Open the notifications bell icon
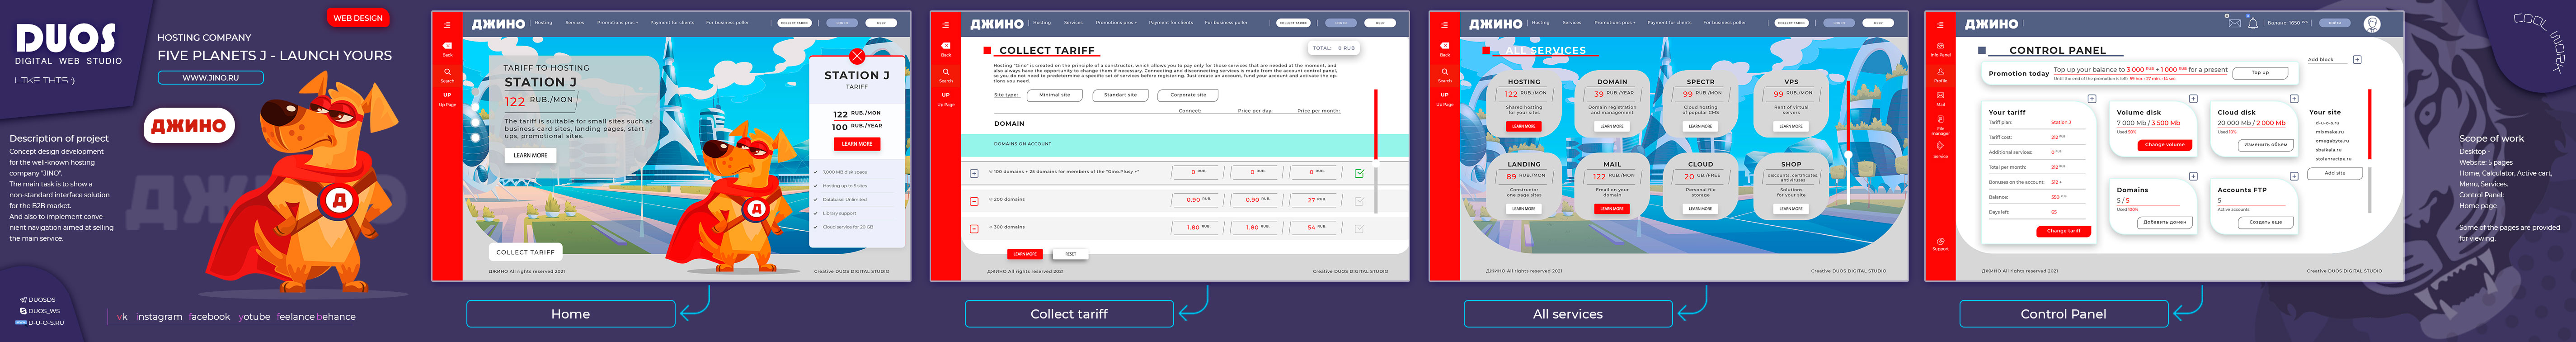Viewport: 2576px width, 342px height. (2253, 22)
